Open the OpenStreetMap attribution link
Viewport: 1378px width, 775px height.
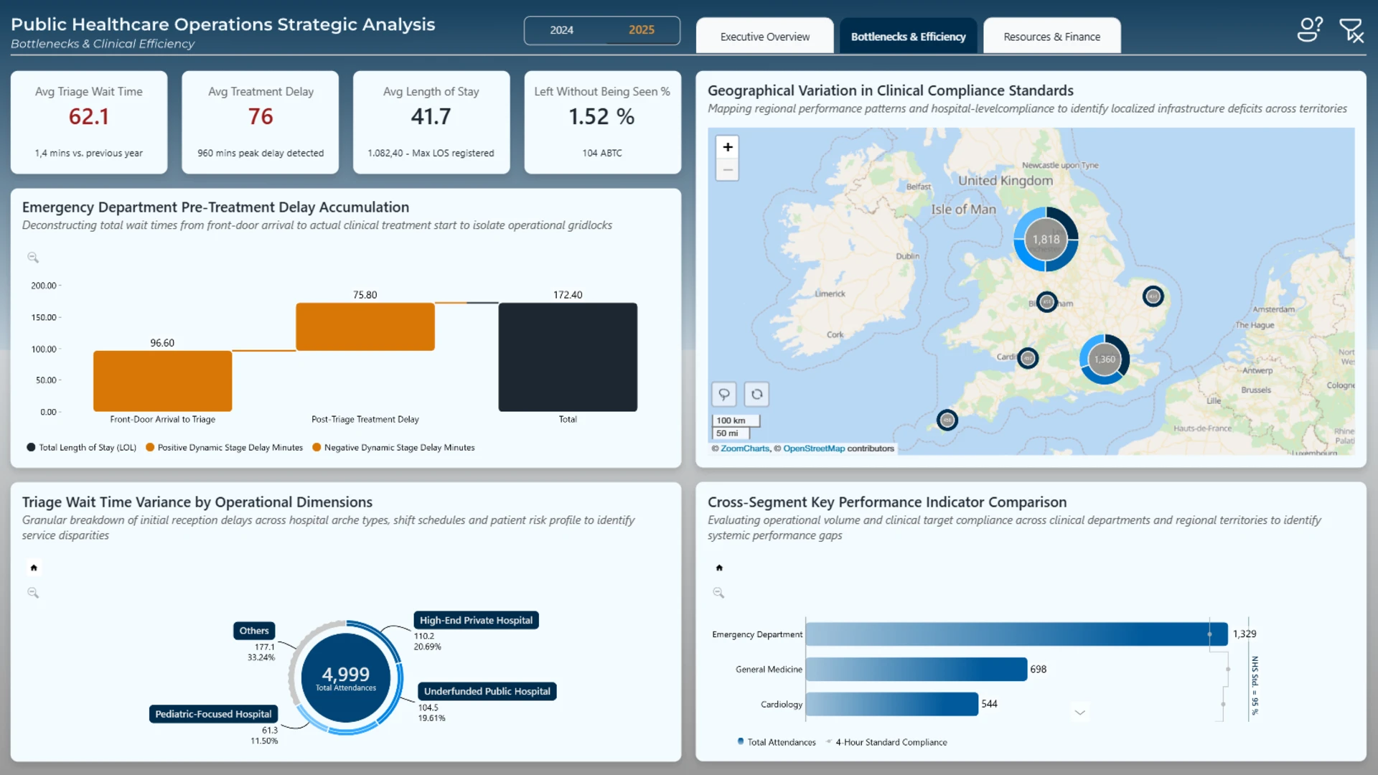(814, 448)
